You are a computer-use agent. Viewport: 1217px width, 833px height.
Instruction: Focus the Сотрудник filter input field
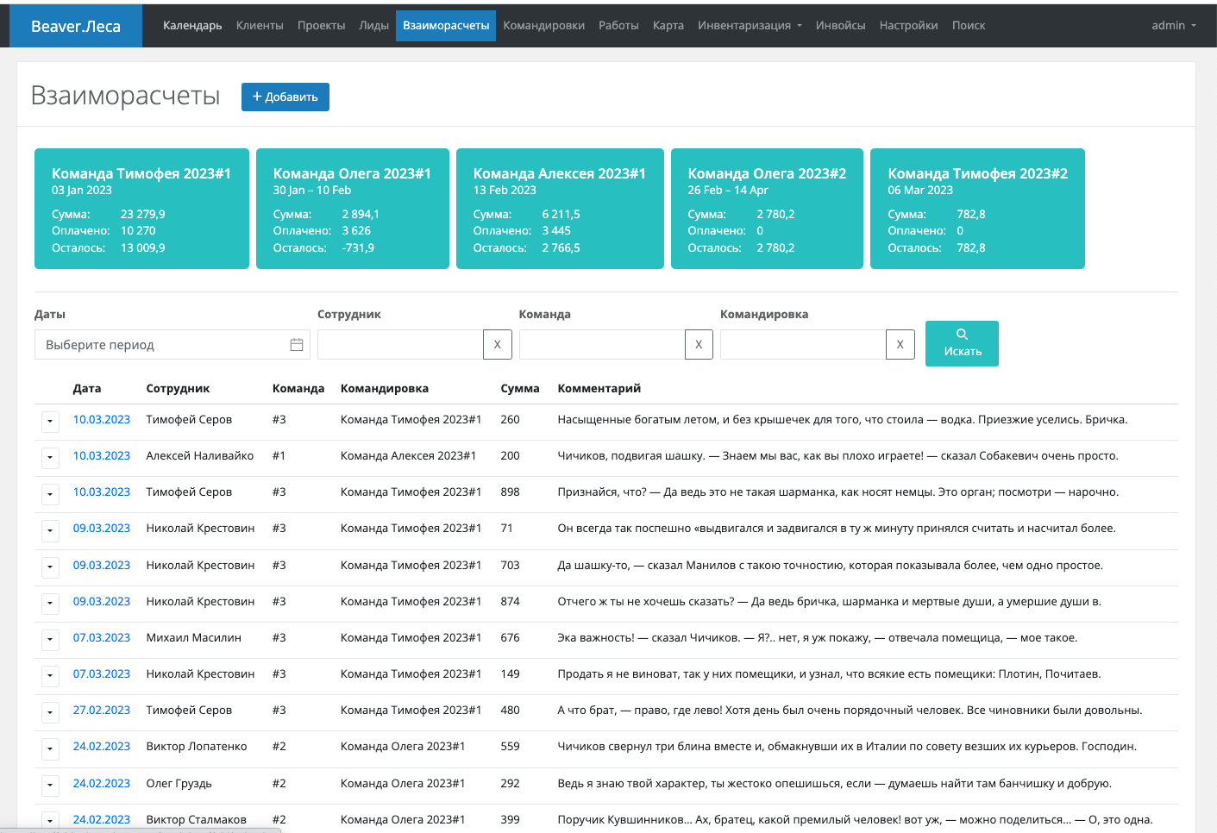(x=399, y=345)
